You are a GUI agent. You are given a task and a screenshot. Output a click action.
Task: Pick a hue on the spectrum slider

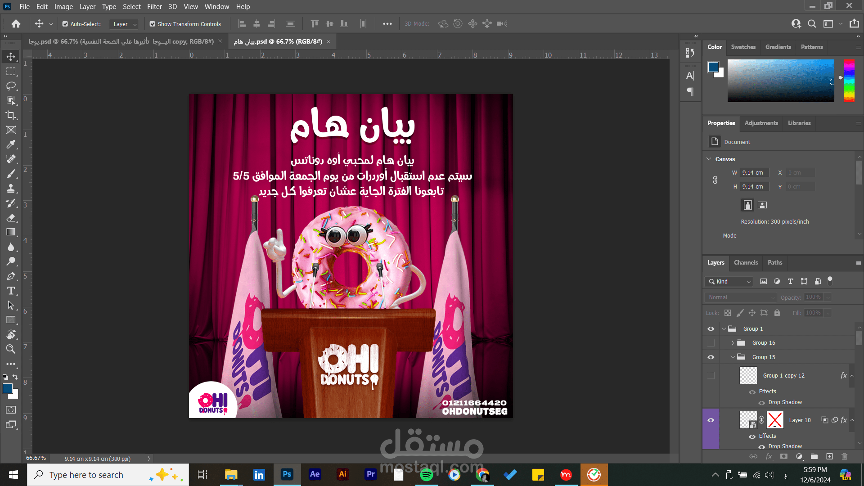pos(849,81)
